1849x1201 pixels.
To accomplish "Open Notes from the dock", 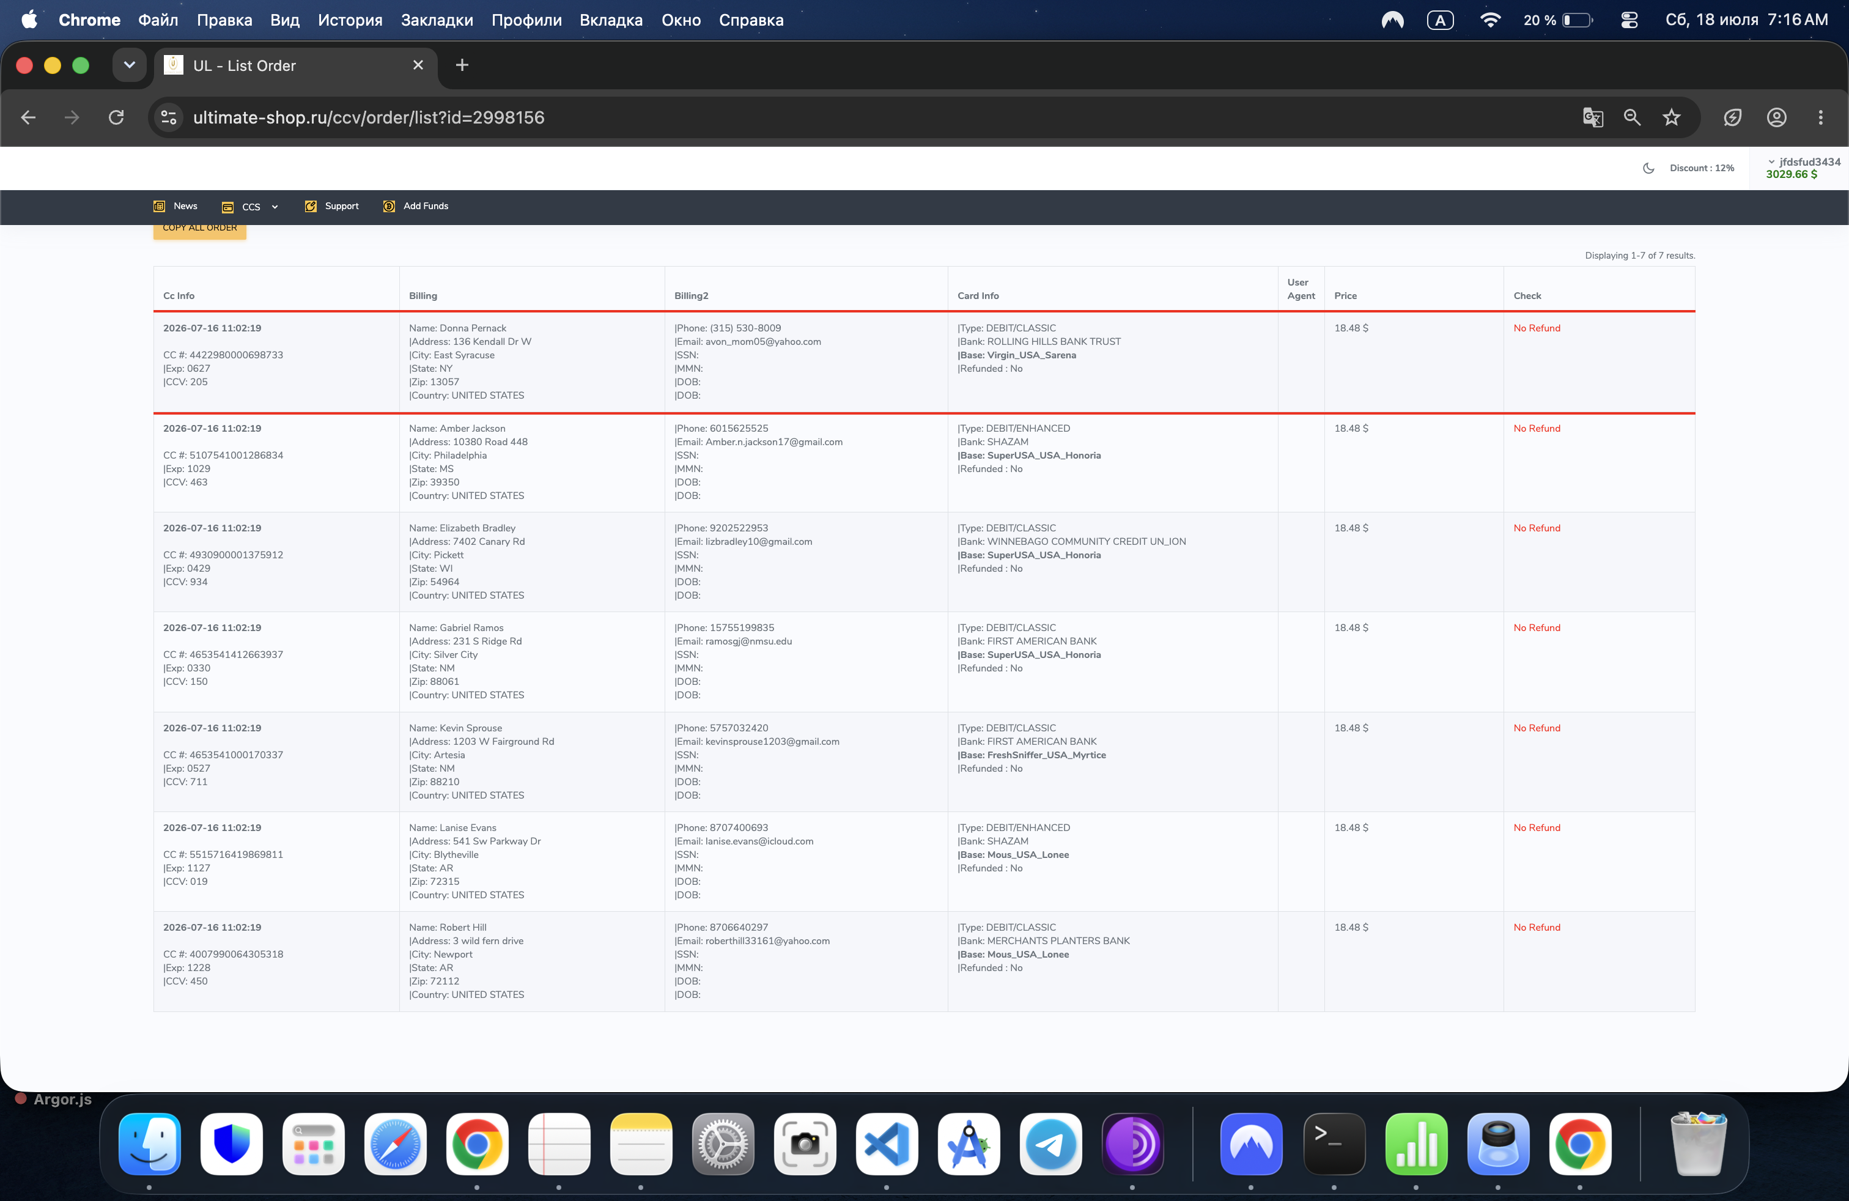I will [641, 1144].
